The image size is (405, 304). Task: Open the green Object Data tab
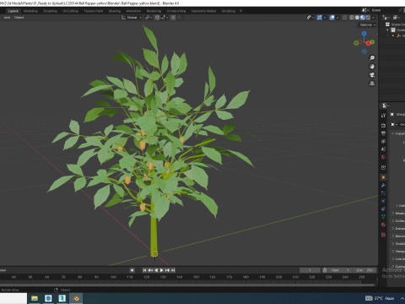pos(383,217)
